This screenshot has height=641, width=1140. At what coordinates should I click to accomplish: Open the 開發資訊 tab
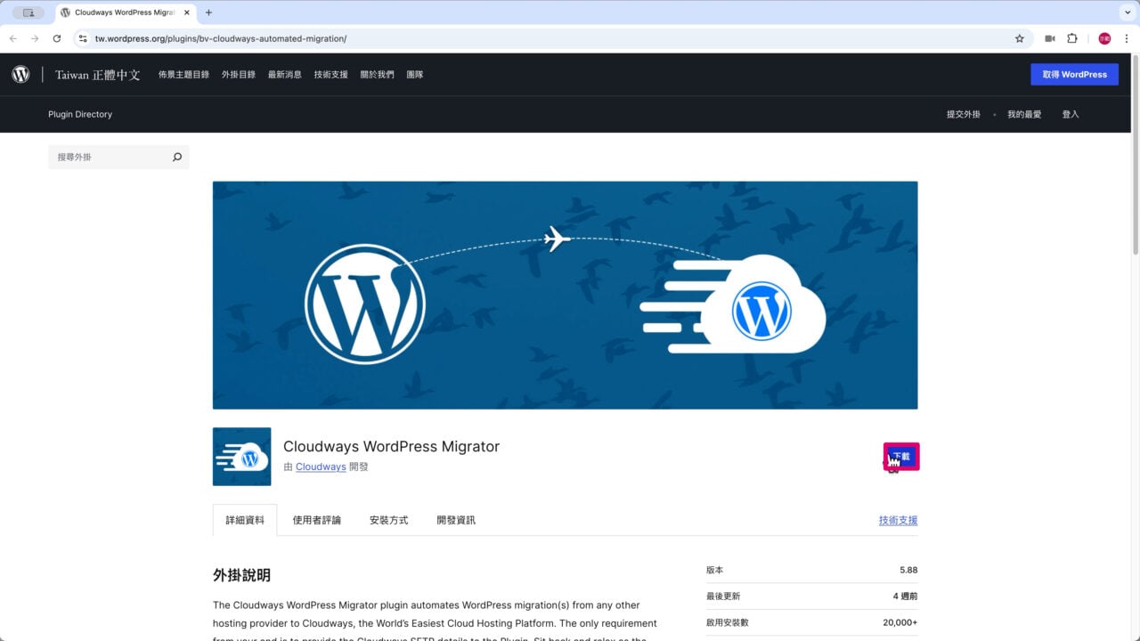[455, 519]
